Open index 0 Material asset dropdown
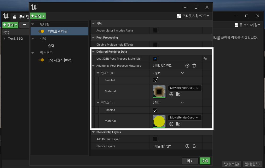 [x=185, y=88]
